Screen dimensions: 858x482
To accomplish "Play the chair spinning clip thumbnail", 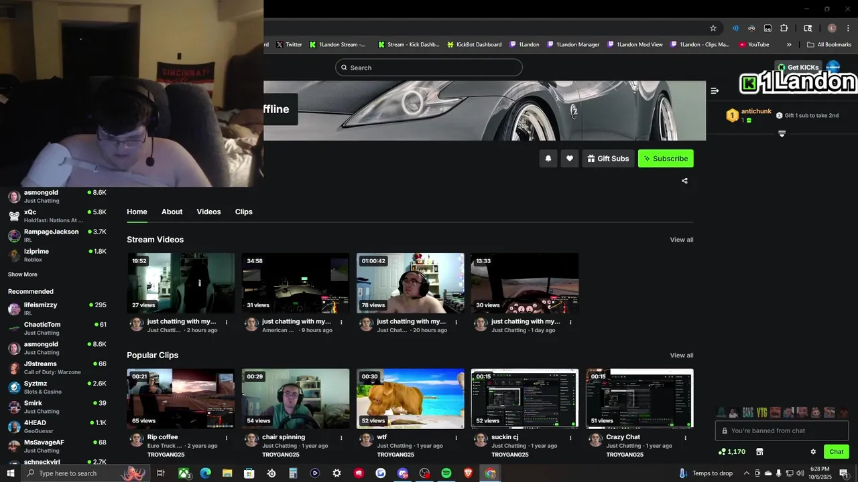I will coord(296,399).
